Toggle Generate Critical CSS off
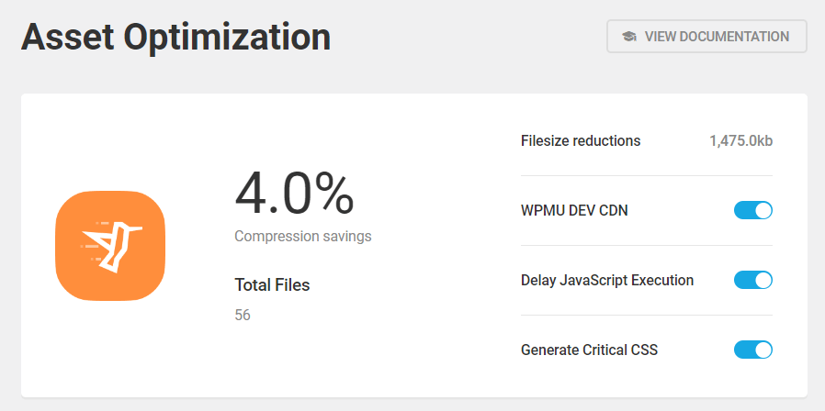825x411 pixels. 752,350
